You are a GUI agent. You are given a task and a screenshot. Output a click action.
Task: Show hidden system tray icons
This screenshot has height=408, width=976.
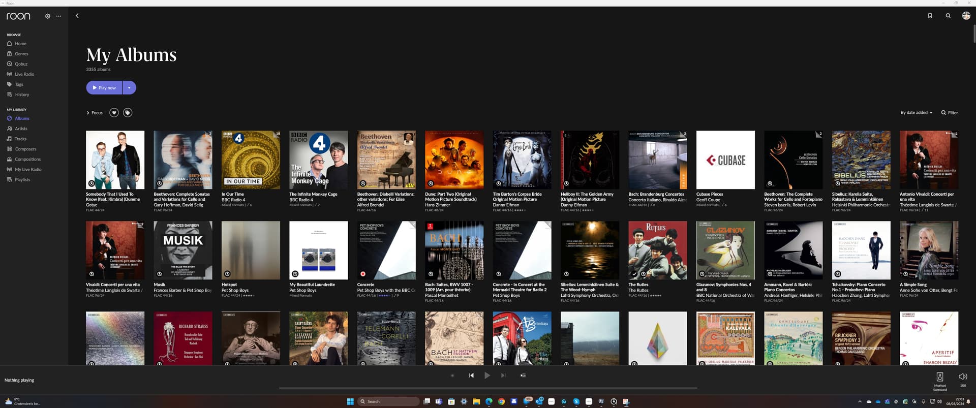(860, 401)
